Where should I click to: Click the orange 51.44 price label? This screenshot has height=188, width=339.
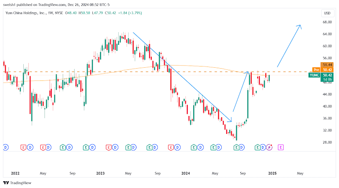tap(327, 65)
